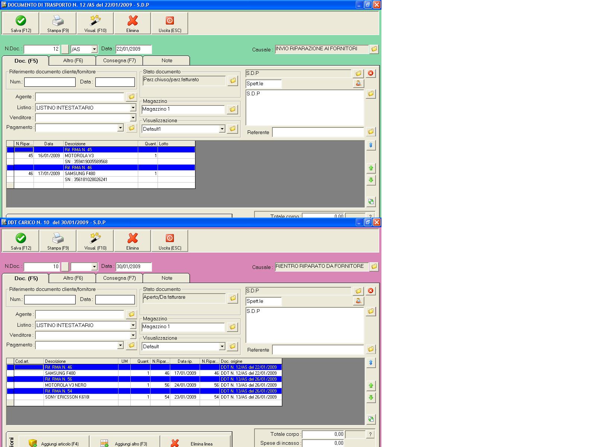Expand Venditore dropdown in DDT Carico window
The width and height of the screenshot is (596, 447).
(x=133, y=335)
